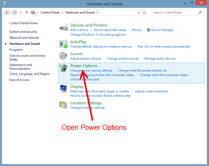Viewport: 209px width, 166px height.
Task: Open Appearance and Personalization
Action: point(21,67)
